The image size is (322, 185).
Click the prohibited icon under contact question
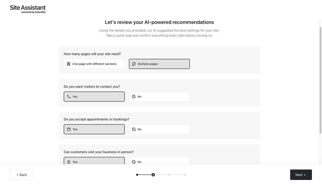pyautogui.click(x=134, y=97)
